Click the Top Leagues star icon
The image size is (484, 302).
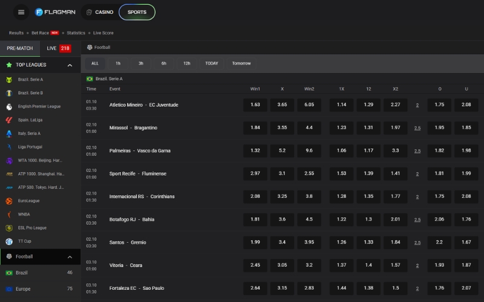[9, 65]
